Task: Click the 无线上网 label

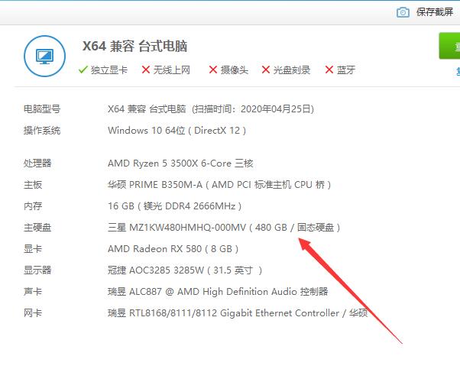Action: point(172,70)
